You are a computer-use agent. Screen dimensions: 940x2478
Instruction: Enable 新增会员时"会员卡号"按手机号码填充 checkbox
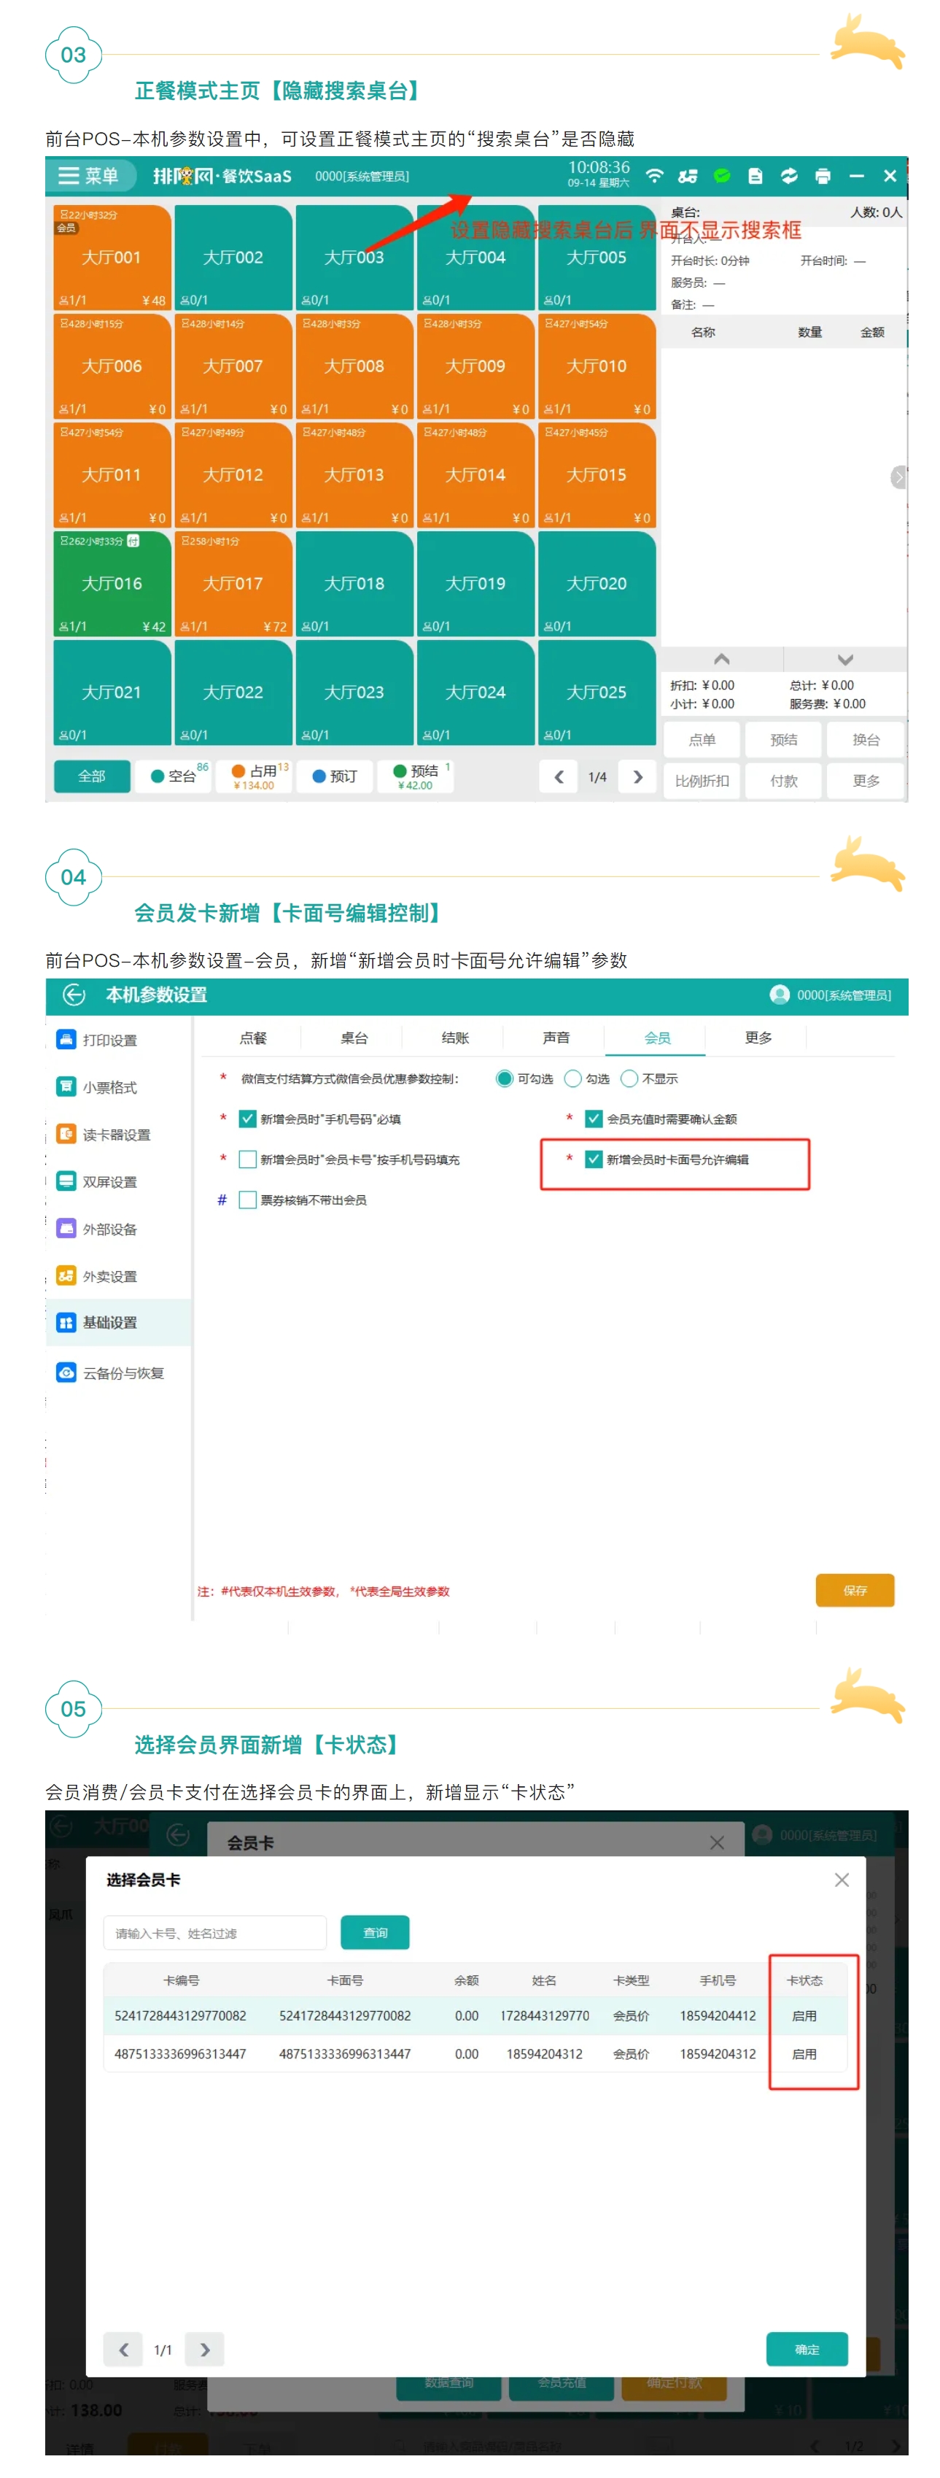click(247, 1159)
